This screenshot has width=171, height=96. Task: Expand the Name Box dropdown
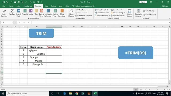click(12, 22)
